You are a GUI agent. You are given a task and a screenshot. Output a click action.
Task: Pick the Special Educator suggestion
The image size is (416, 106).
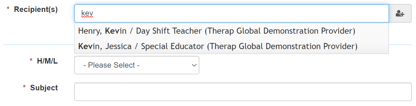point(232,46)
